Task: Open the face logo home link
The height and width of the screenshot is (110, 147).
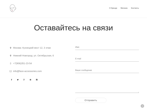Action: tap(13, 8)
